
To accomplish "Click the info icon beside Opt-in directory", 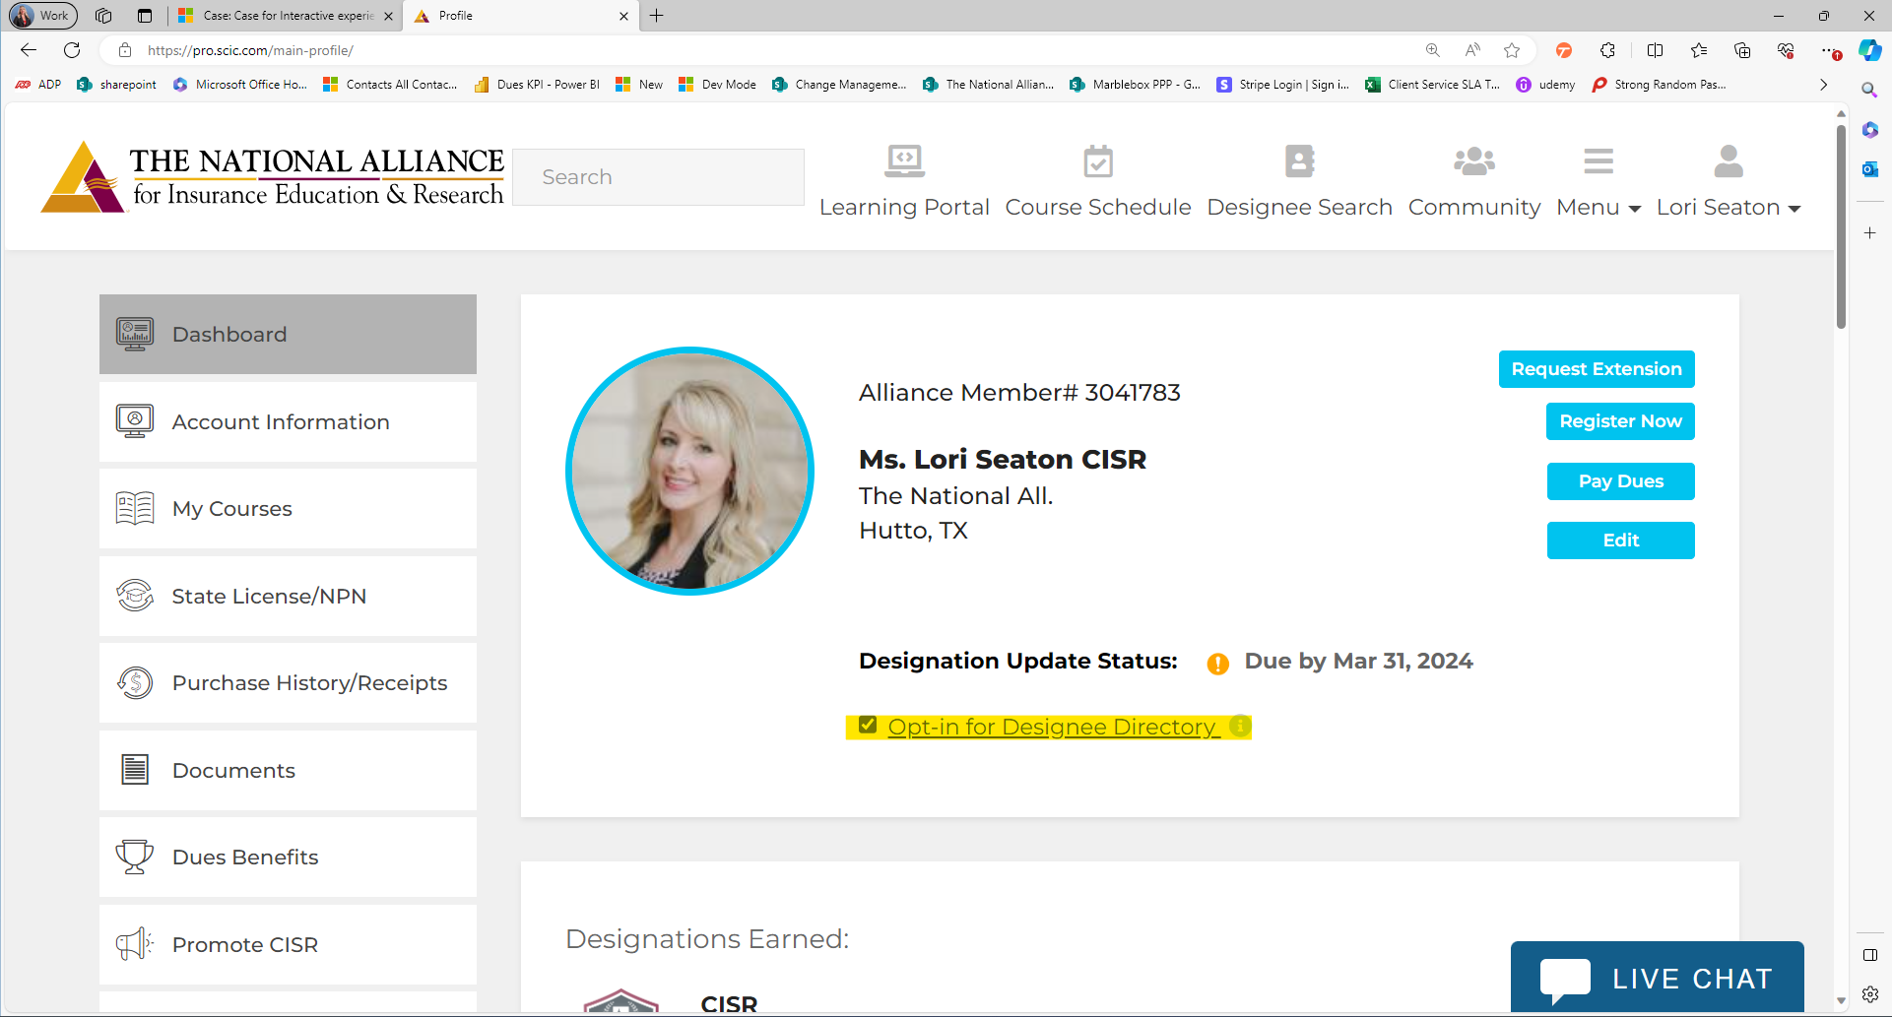I will click(1240, 726).
